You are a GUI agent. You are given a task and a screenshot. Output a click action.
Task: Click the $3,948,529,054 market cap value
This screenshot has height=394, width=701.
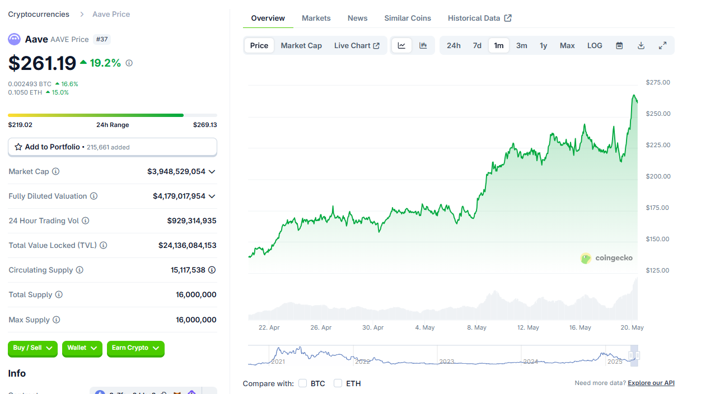tap(176, 172)
